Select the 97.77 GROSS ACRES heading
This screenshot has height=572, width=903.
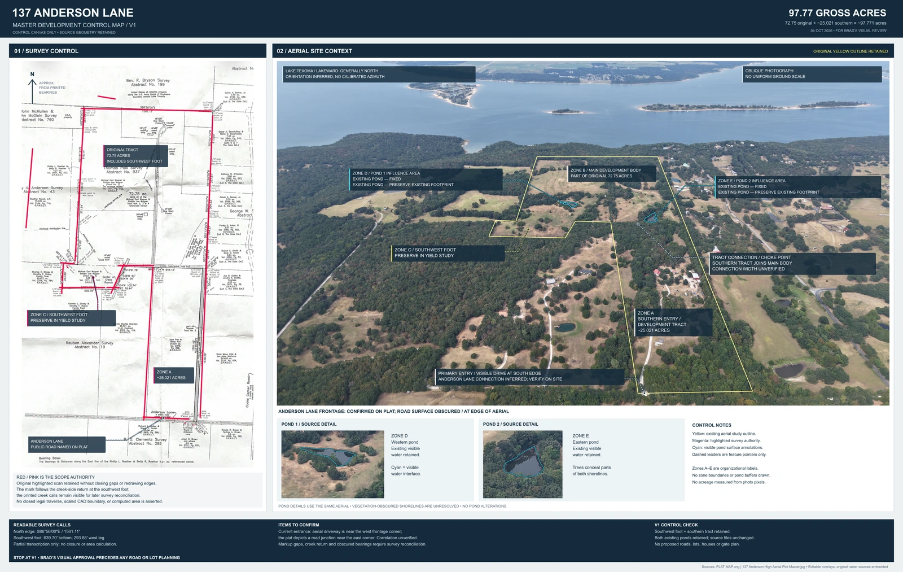point(837,12)
